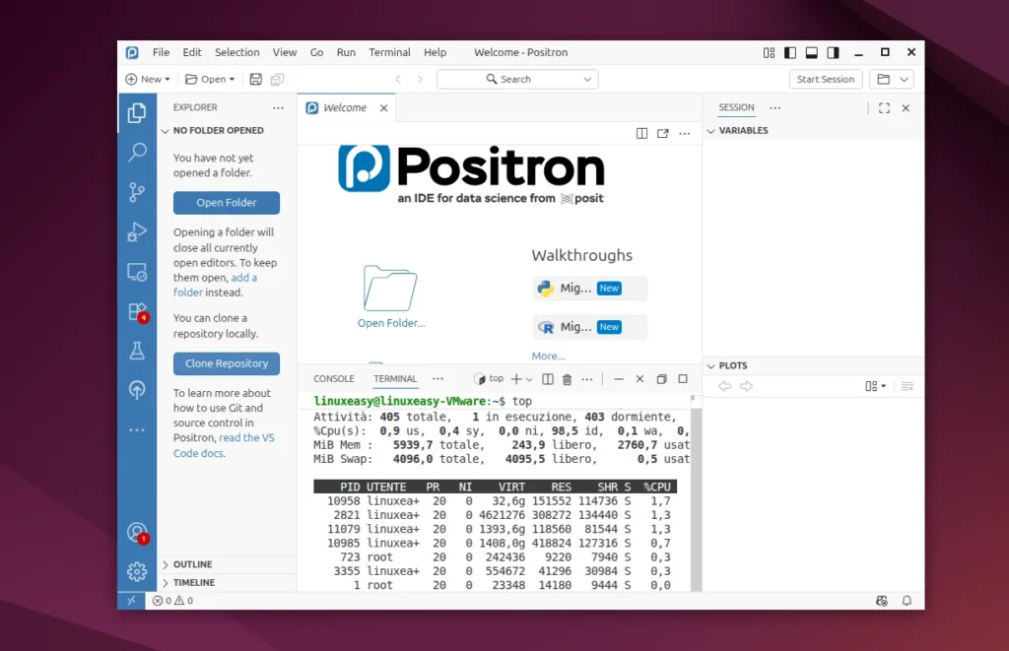
Task: Open the Extensions view showing 4 notifications
Action: pyautogui.click(x=137, y=311)
